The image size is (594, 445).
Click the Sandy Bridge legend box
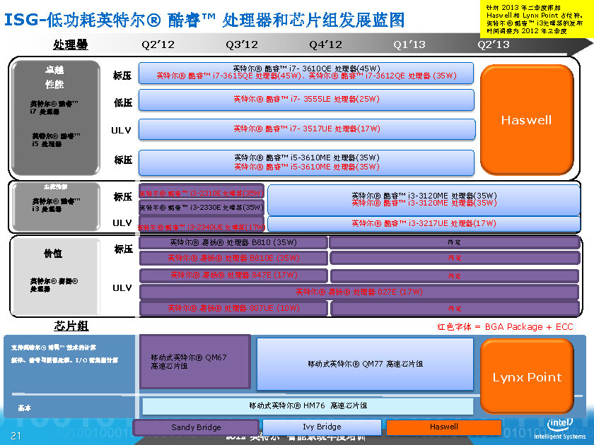tap(196, 427)
